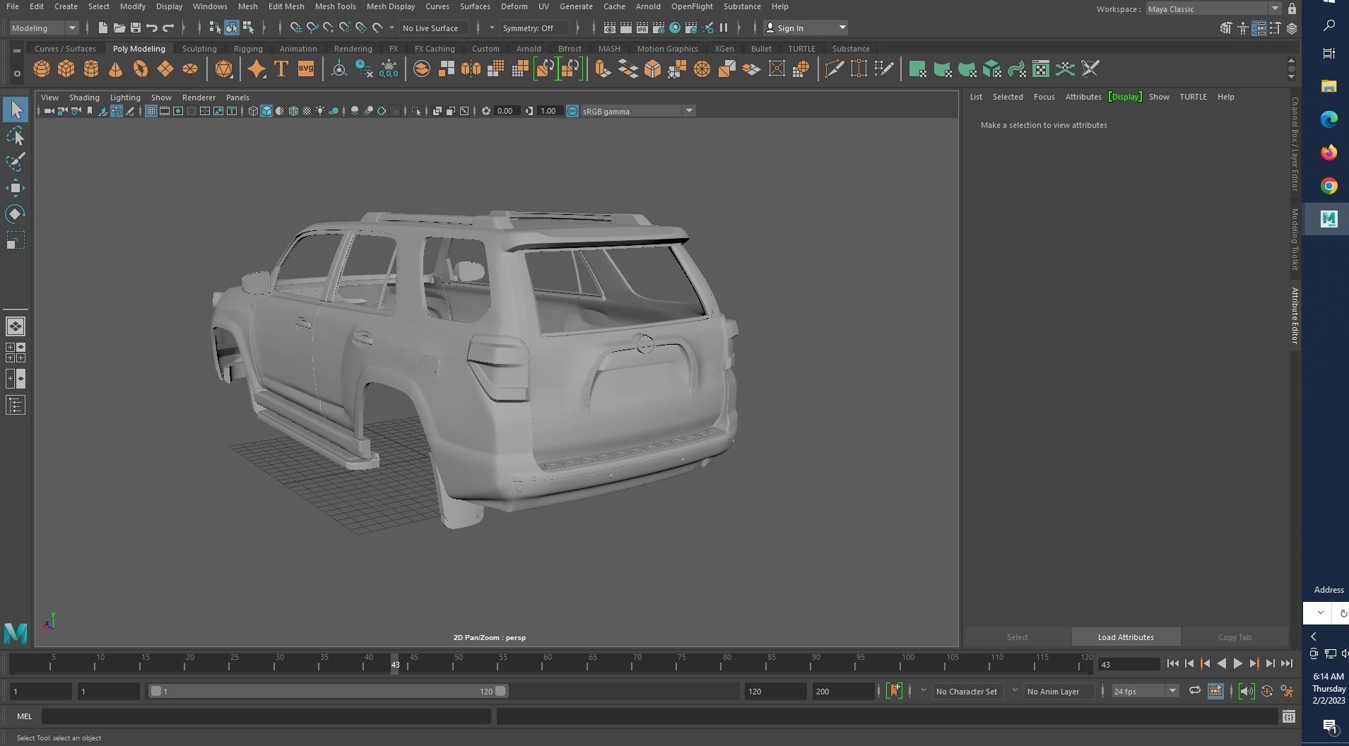The width and height of the screenshot is (1349, 746).
Task: Toggle loop playback button
Action: tap(1194, 691)
